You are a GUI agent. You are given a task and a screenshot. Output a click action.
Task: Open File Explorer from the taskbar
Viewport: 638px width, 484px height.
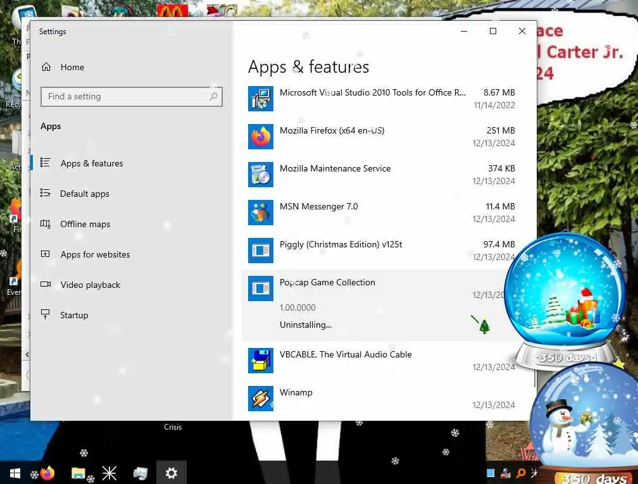pos(78,473)
